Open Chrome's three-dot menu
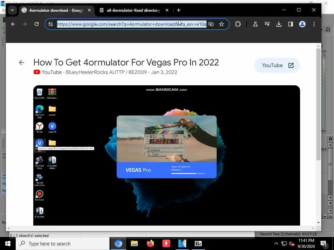 point(314,24)
